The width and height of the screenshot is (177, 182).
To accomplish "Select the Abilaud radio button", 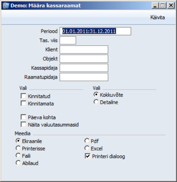I will click(18, 163).
